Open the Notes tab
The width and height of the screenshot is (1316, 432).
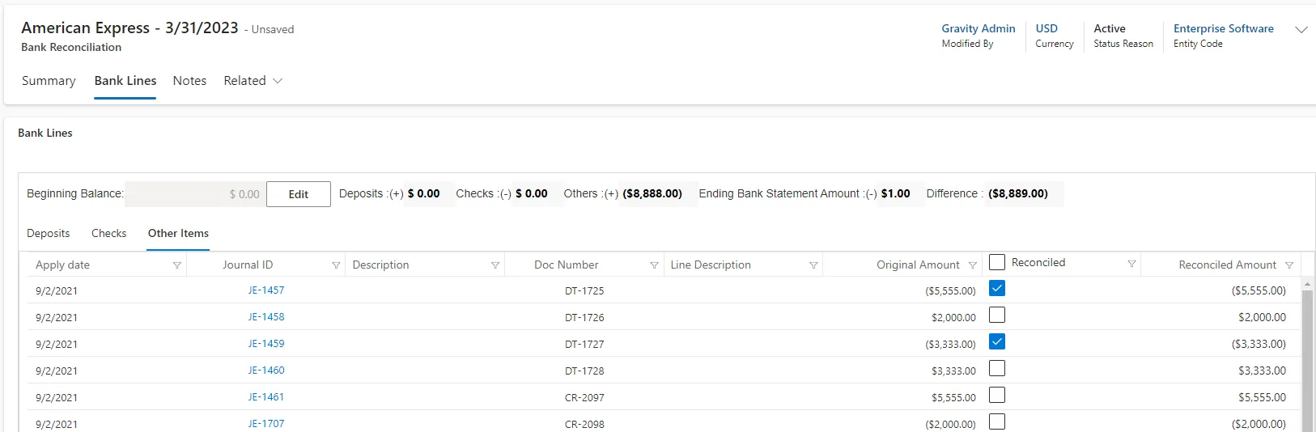(x=189, y=81)
